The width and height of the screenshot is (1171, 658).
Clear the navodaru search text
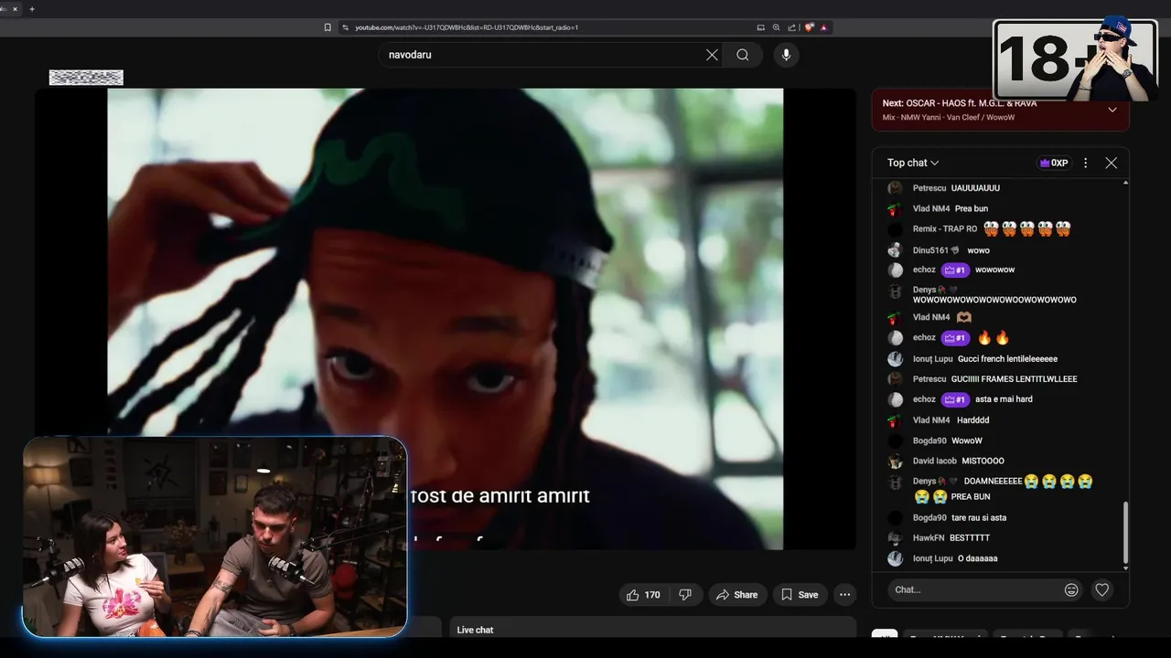coord(712,55)
